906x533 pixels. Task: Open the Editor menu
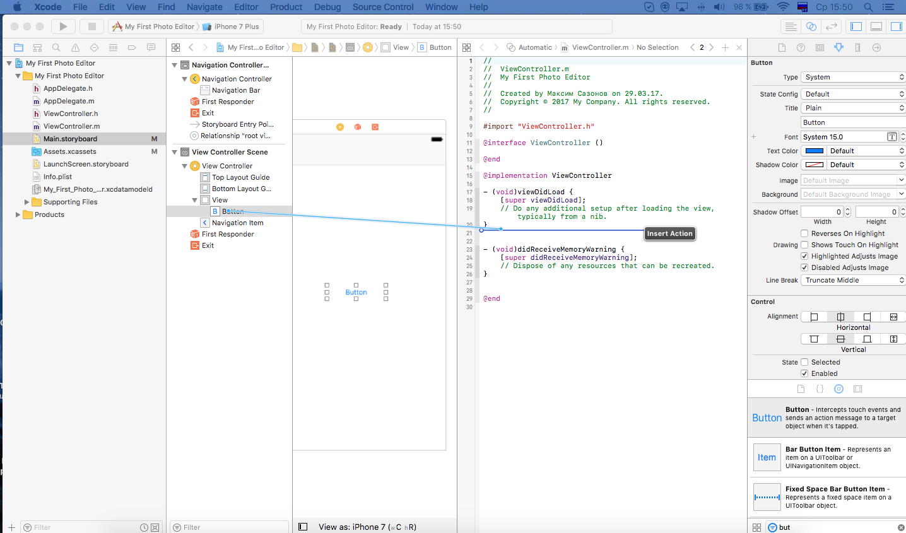(x=246, y=7)
